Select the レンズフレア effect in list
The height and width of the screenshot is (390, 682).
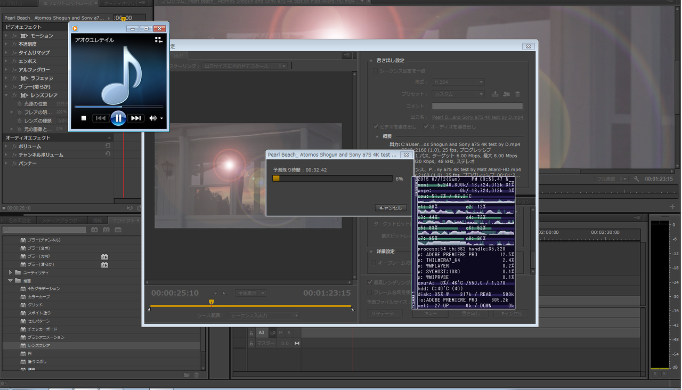[39, 345]
